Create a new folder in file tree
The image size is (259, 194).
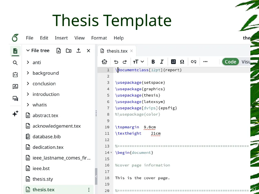69,51
